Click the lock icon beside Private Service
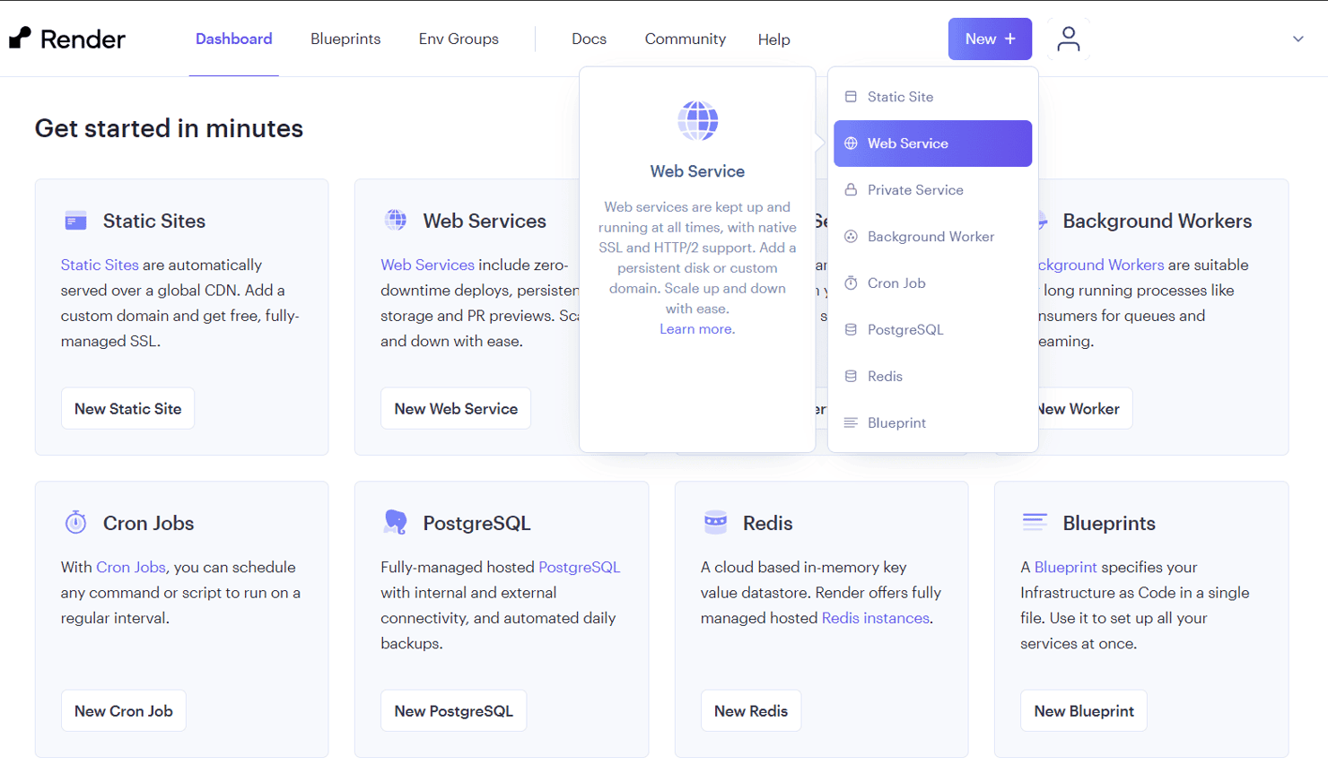The width and height of the screenshot is (1328, 774). pyautogui.click(x=851, y=190)
